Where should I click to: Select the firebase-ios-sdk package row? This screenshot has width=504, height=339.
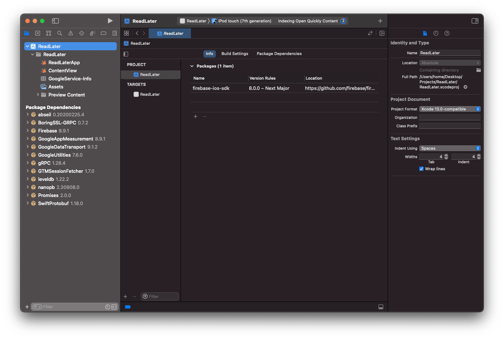[284, 88]
